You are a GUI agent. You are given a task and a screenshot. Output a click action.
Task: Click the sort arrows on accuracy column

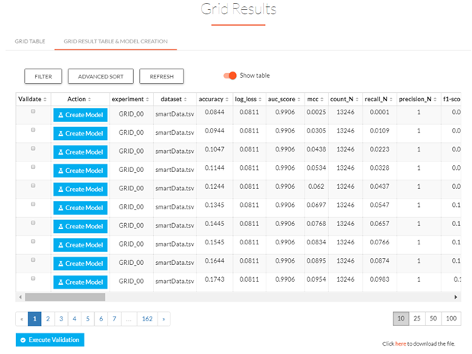(x=226, y=100)
